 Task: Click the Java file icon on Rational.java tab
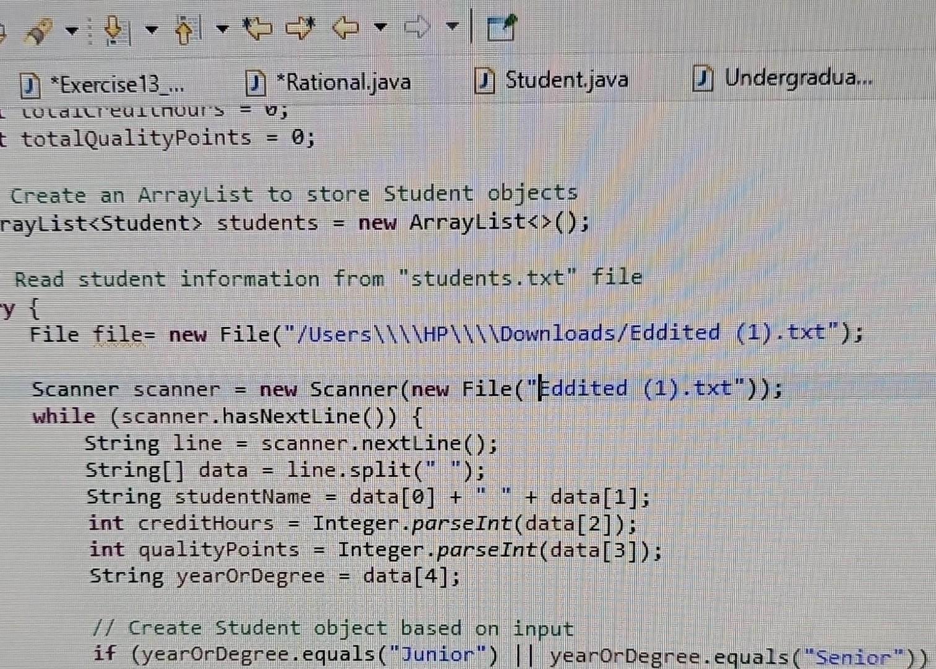tap(256, 82)
